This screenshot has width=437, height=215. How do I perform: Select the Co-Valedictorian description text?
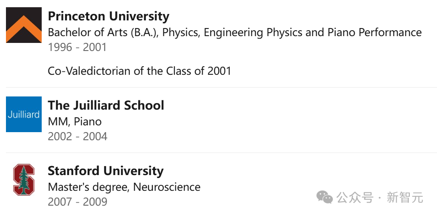[139, 71]
